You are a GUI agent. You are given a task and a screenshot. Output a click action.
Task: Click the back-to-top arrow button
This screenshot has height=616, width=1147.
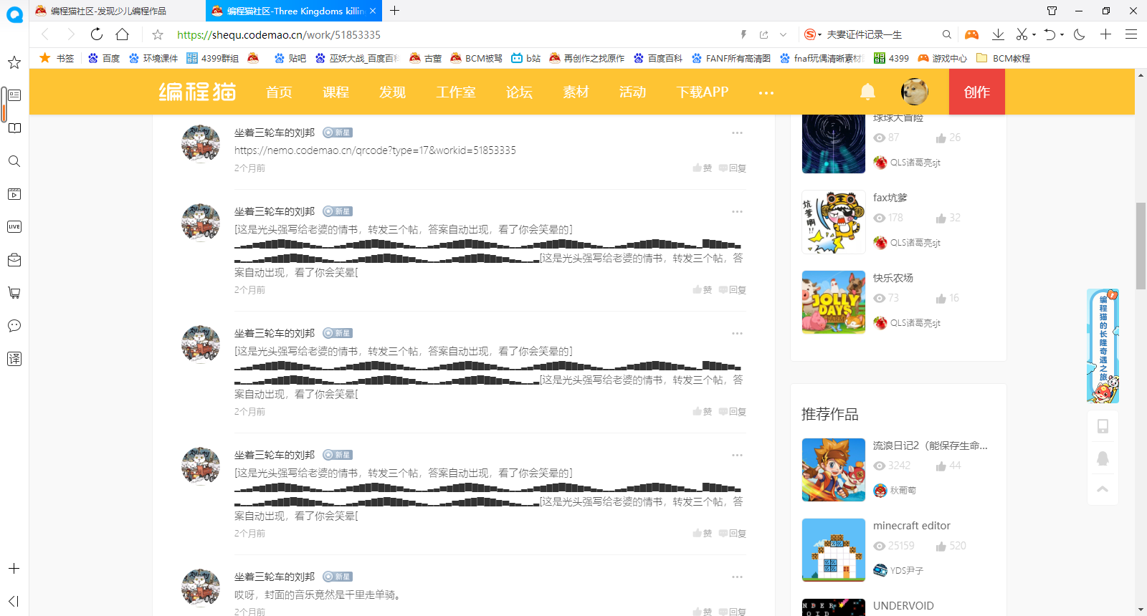pyautogui.click(x=1103, y=489)
